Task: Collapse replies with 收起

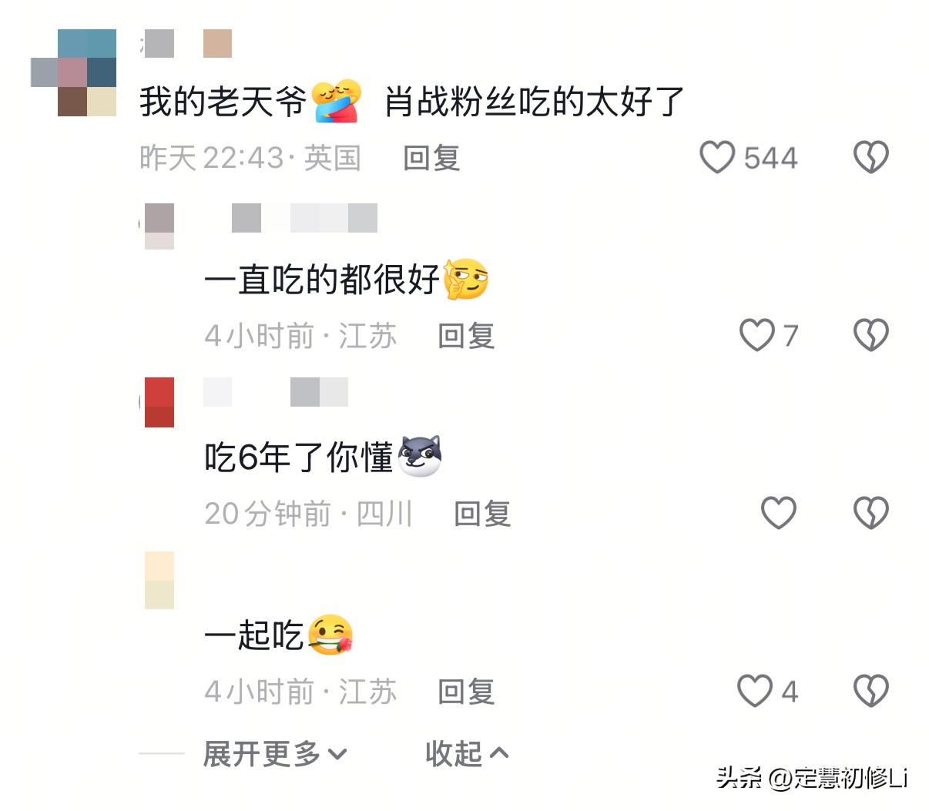Action: (467, 753)
